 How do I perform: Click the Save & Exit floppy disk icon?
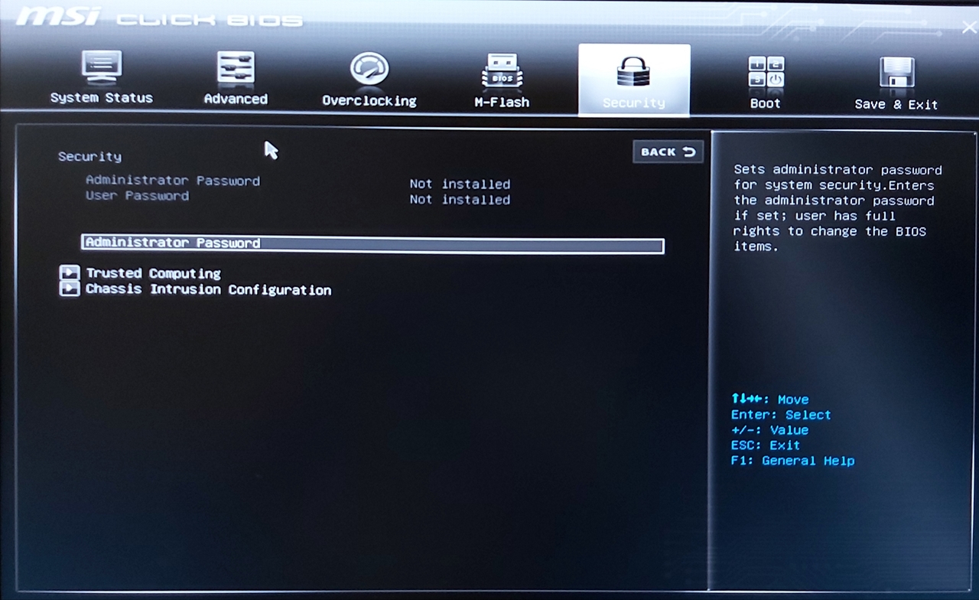coord(896,73)
